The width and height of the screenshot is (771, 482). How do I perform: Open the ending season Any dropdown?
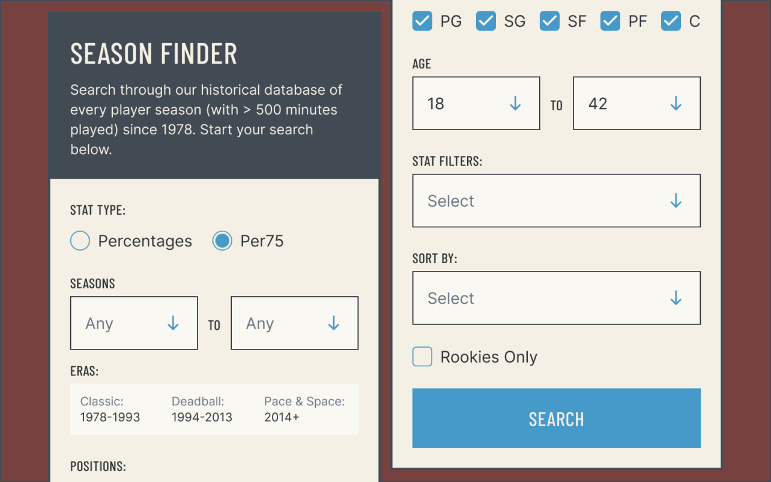pos(294,323)
